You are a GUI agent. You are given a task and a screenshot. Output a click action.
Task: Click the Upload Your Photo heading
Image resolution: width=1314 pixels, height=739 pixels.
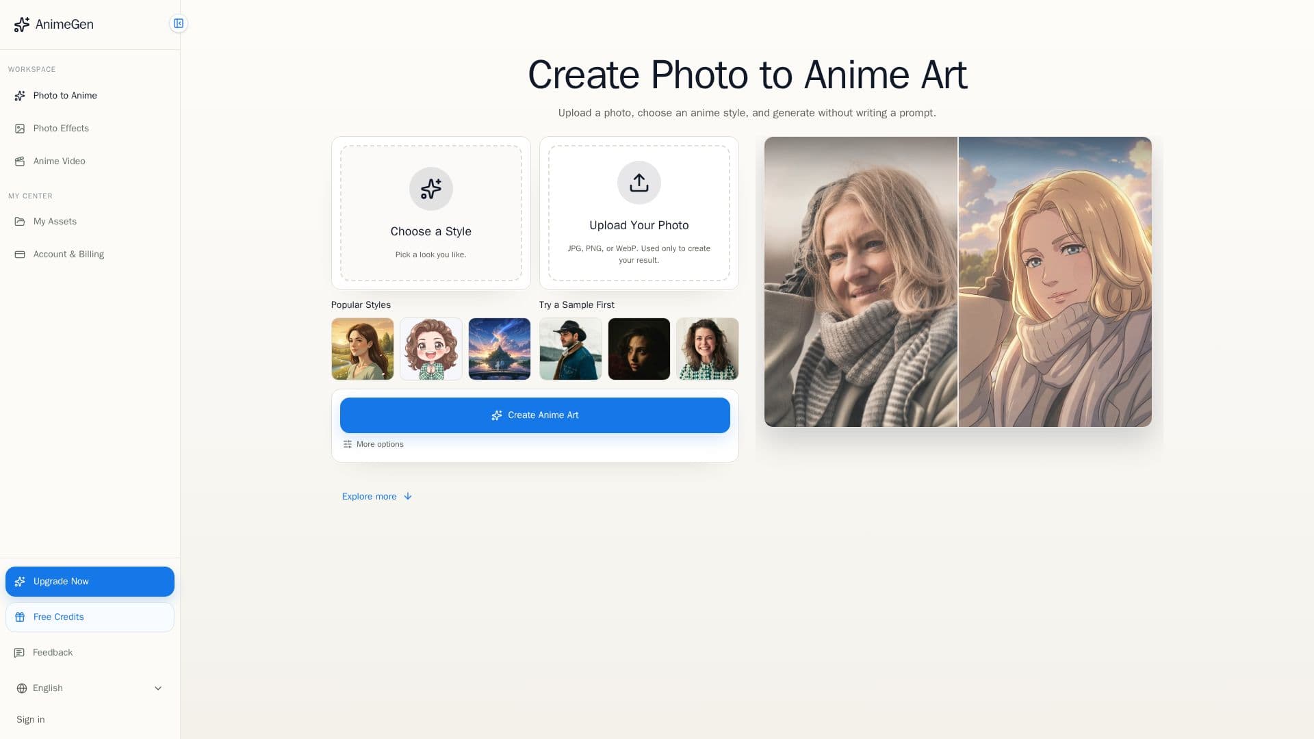[x=639, y=226]
